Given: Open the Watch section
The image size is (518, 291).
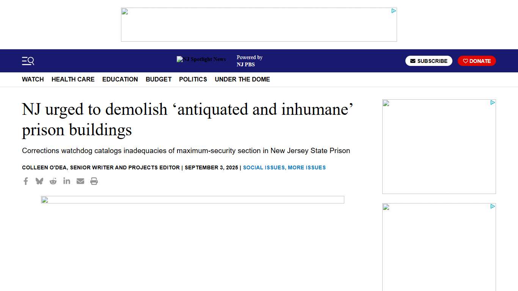Looking at the screenshot, I should (x=33, y=79).
